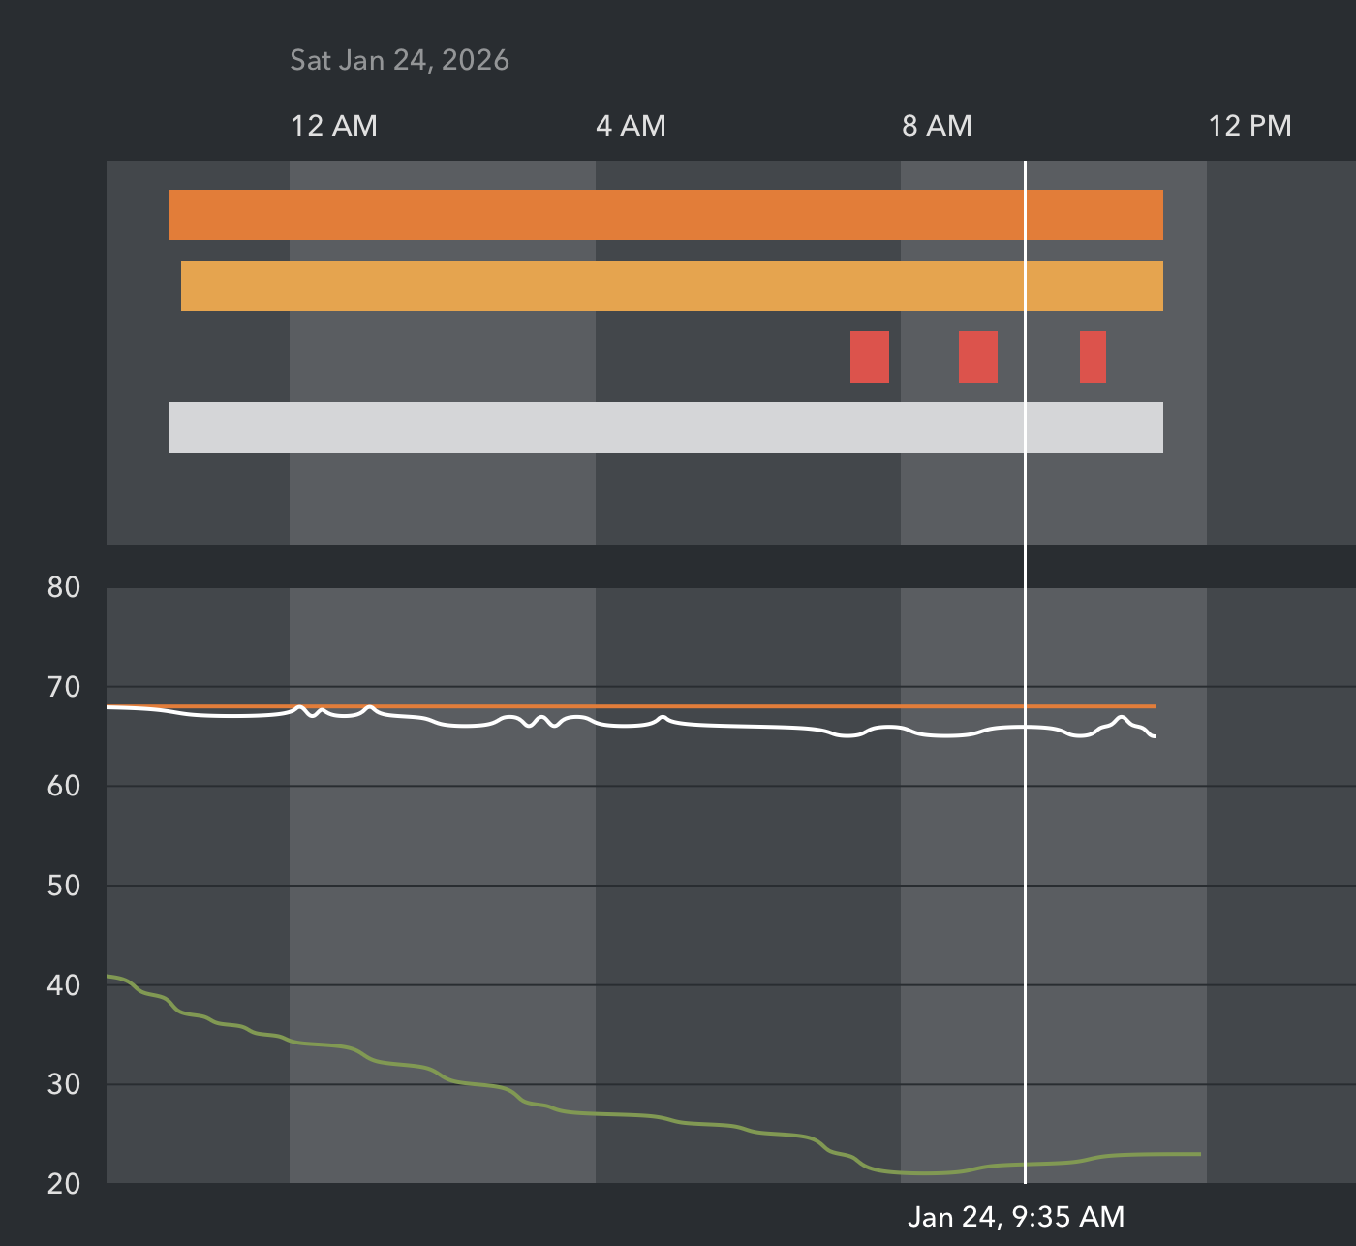Select the light gray event bar
1356x1246 pixels.
(x=664, y=427)
